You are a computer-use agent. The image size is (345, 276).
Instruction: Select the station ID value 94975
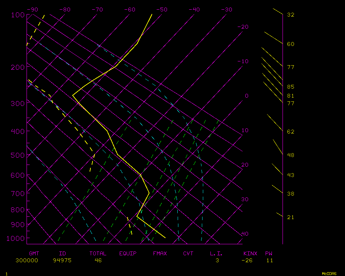coord(62,260)
